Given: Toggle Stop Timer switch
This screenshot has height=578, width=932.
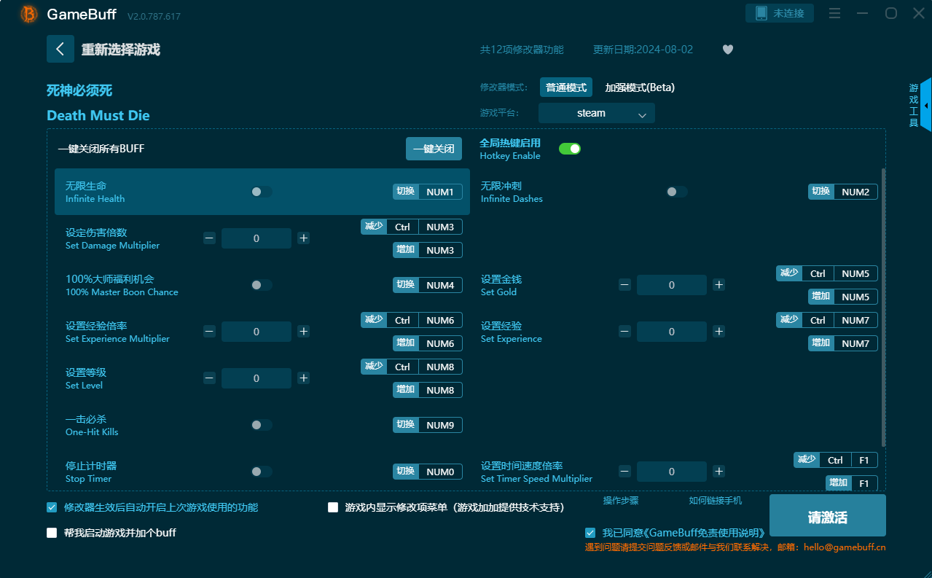Looking at the screenshot, I should point(262,472).
